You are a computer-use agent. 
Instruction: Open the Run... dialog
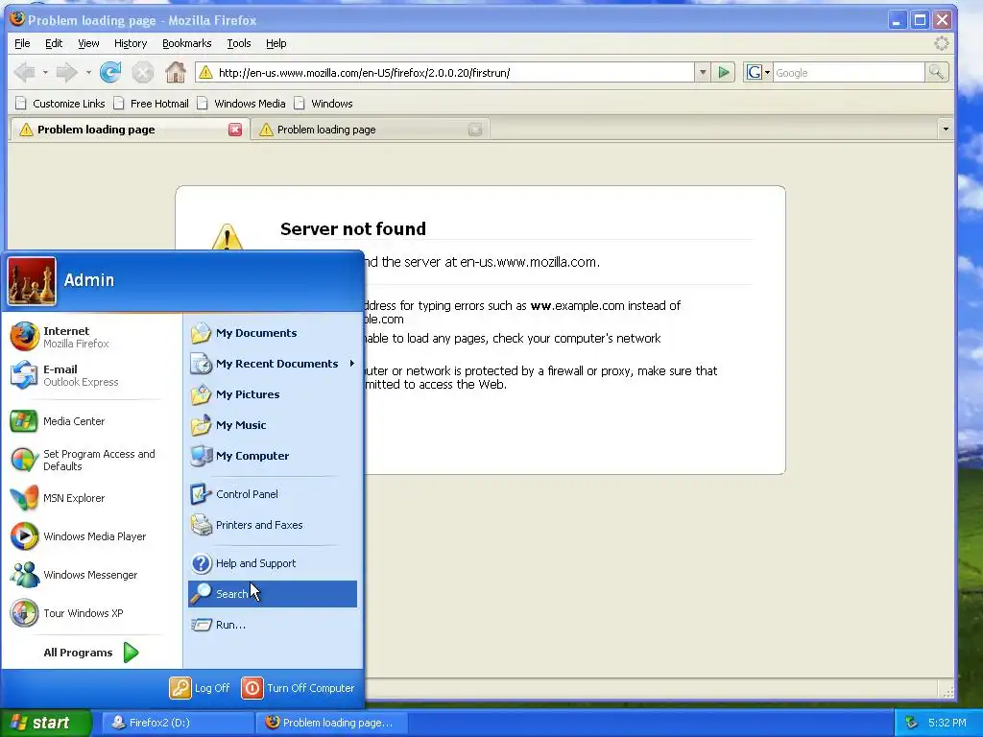pos(273,624)
